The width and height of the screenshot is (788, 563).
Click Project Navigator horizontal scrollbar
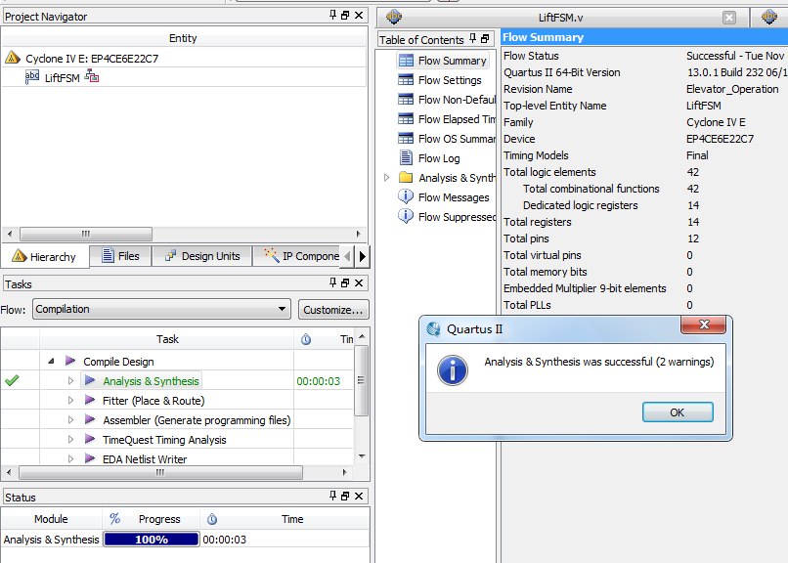click(x=85, y=234)
